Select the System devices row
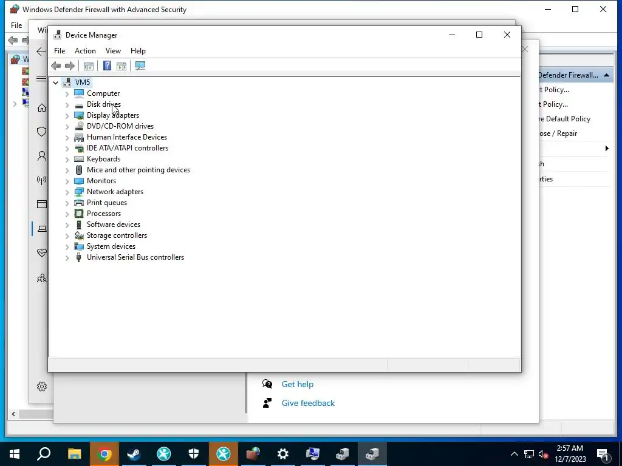The image size is (622, 466). point(111,246)
